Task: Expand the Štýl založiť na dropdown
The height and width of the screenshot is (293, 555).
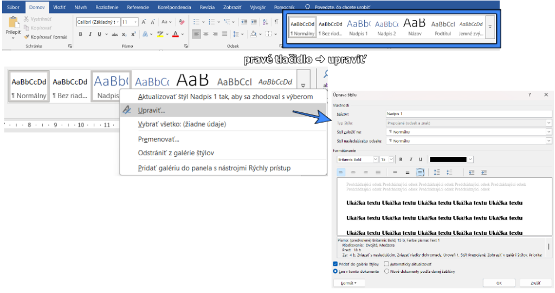Action: coord(548,132)
